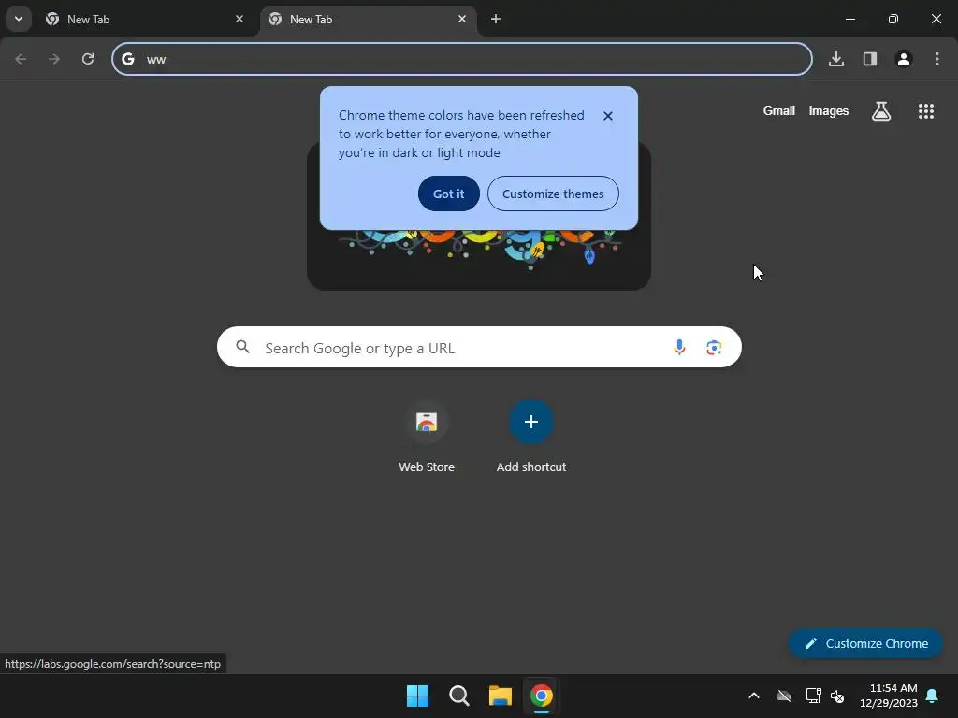Click the magnifier icon in the search box
Viewport: 958px width, 718px height.
pos(243,348)
